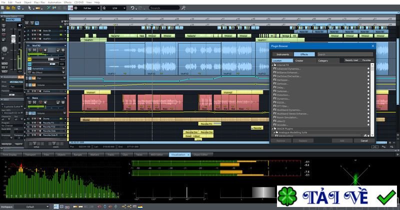Click the FX icon beside Distortion plugin
400x210 pixels.
point(274,95)
